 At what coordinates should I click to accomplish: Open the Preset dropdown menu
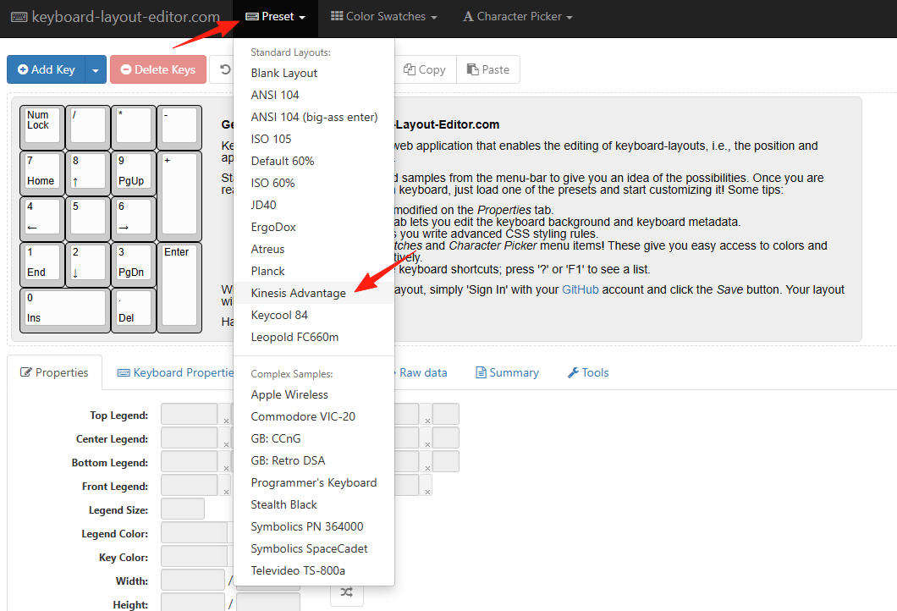click(275, 17)
